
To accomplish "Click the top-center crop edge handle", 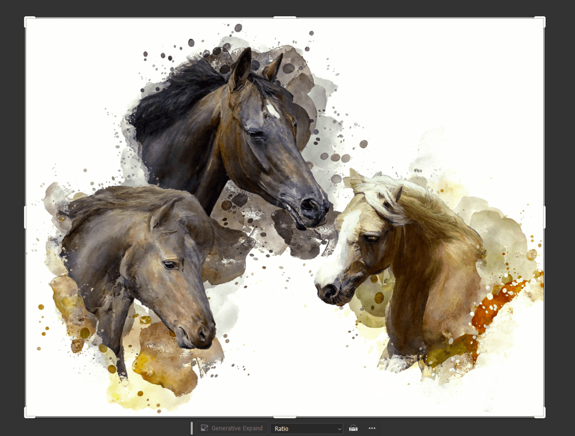I will [x=285, y=18].
